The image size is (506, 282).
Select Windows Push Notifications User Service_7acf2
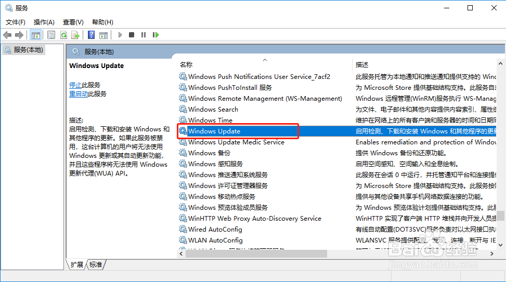(259, 77)
